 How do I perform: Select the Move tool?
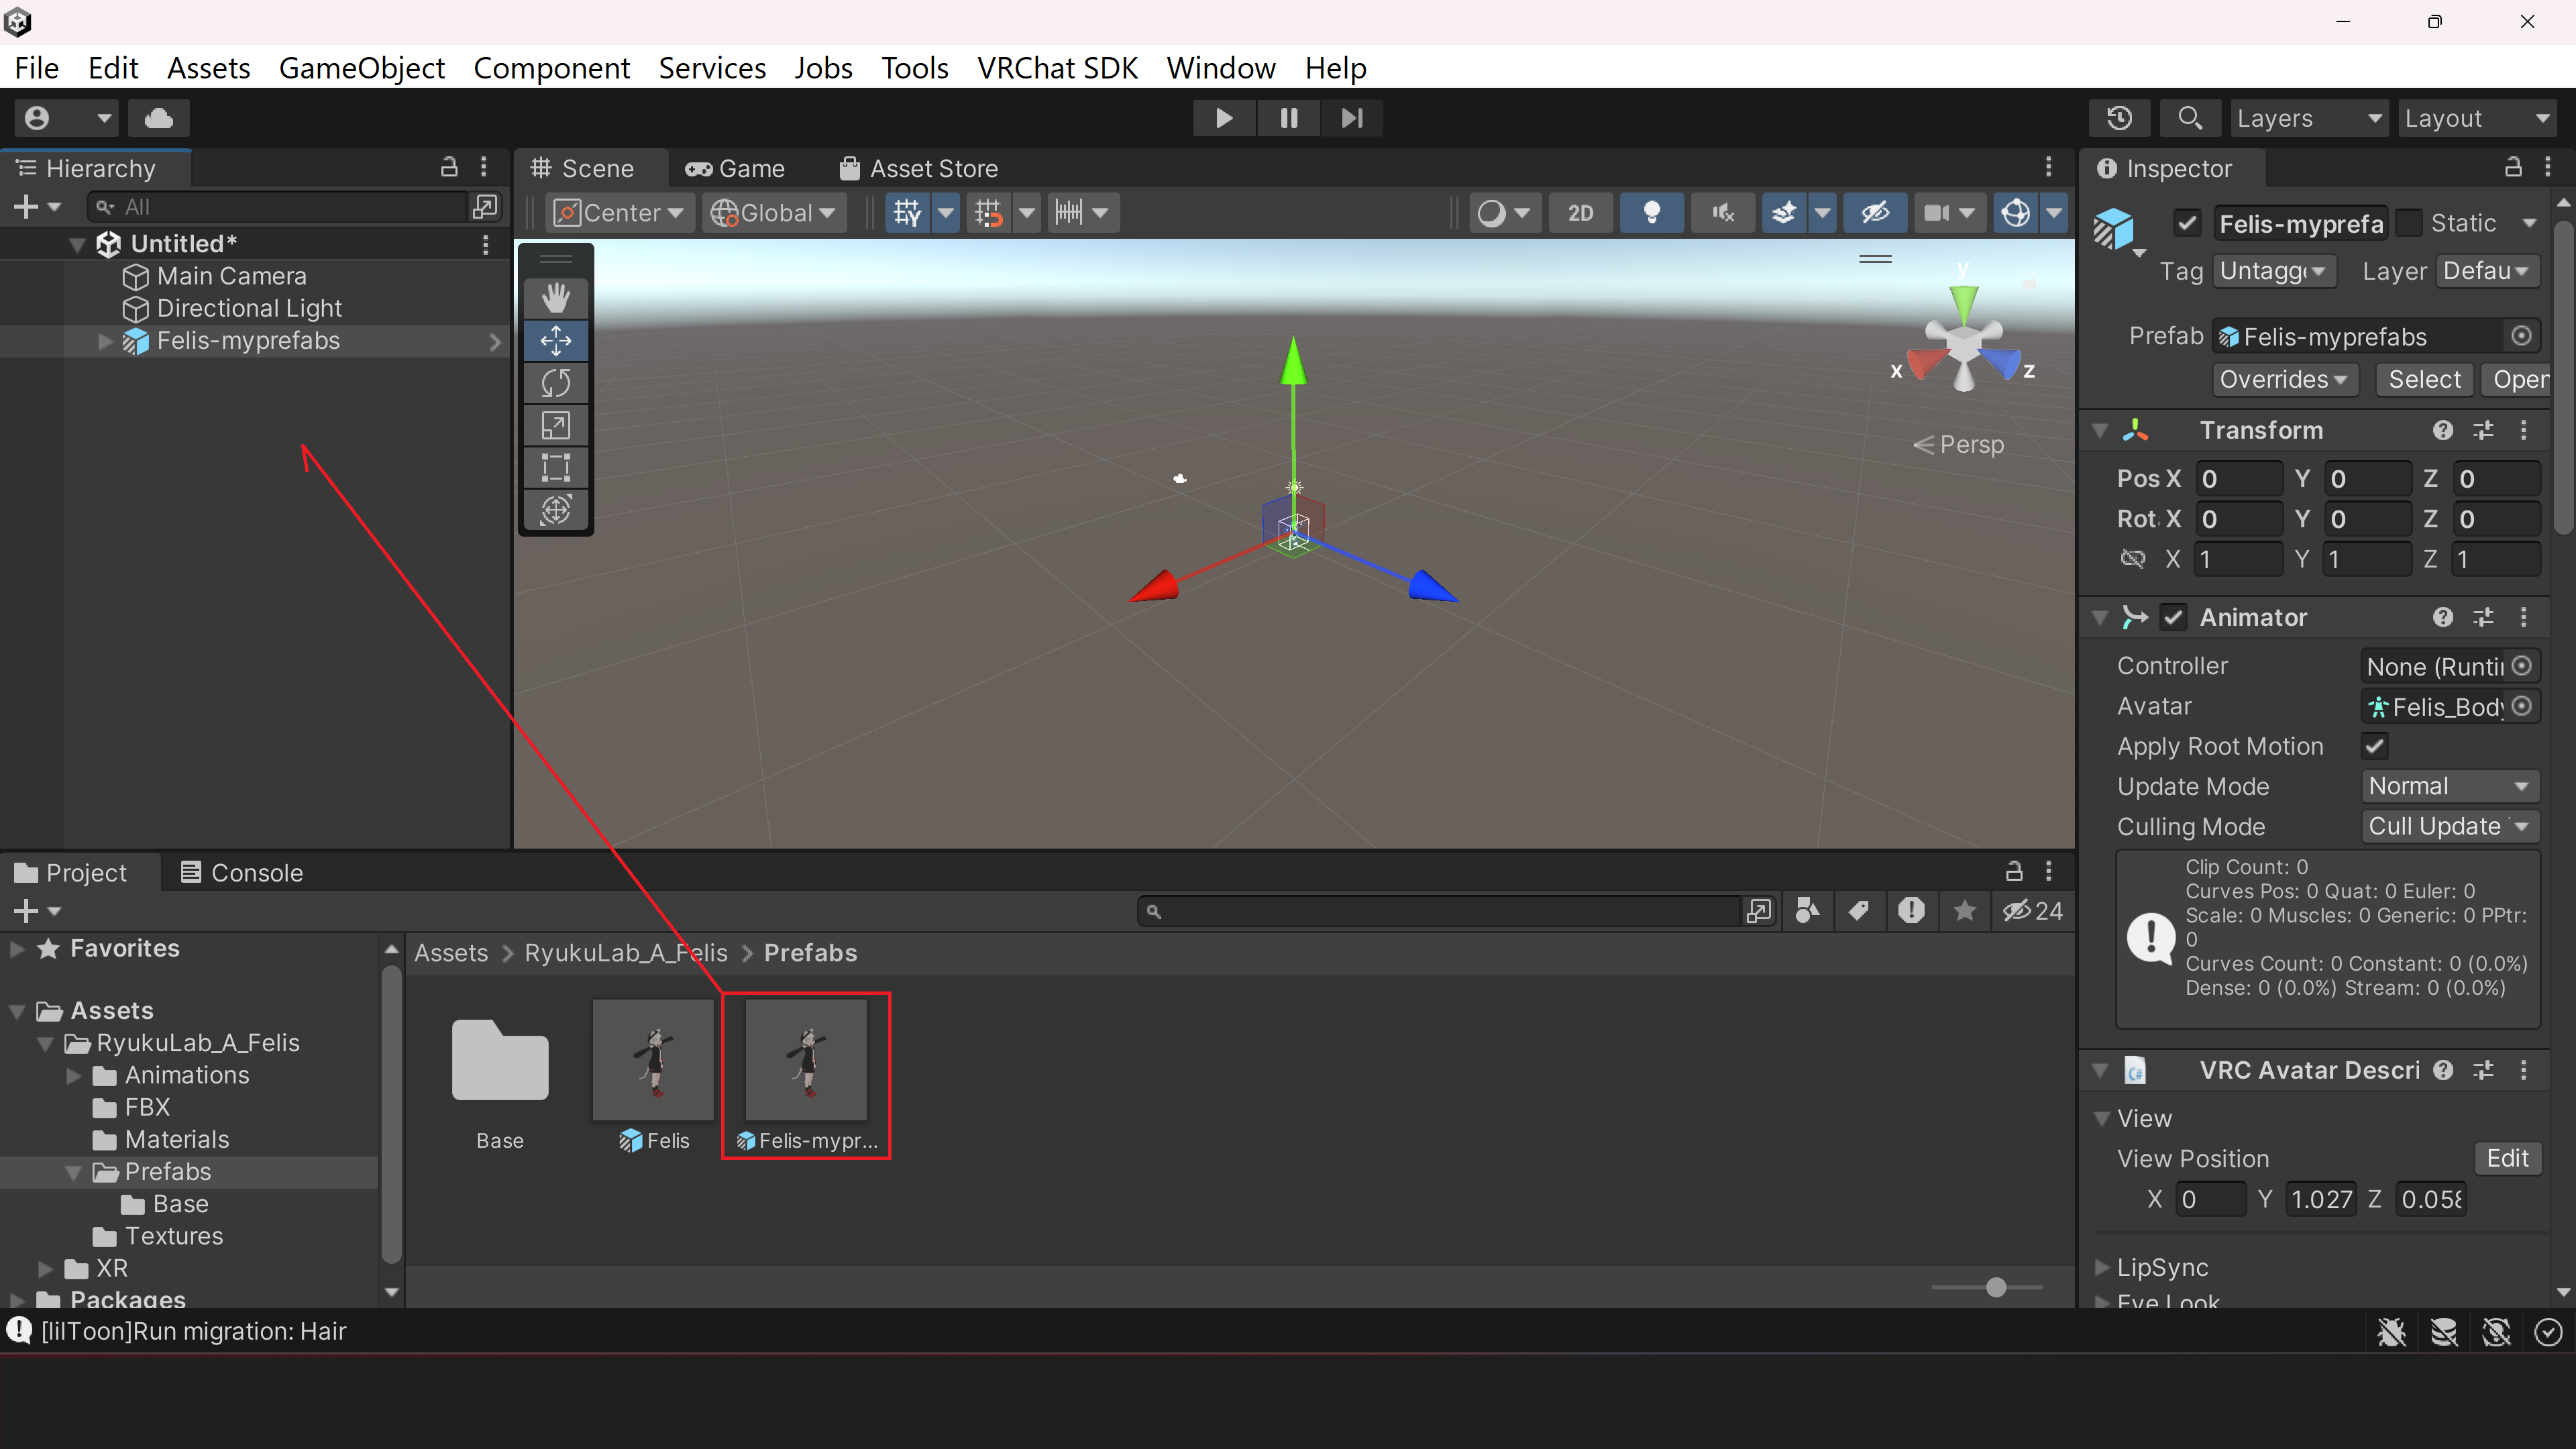[556, 340]
